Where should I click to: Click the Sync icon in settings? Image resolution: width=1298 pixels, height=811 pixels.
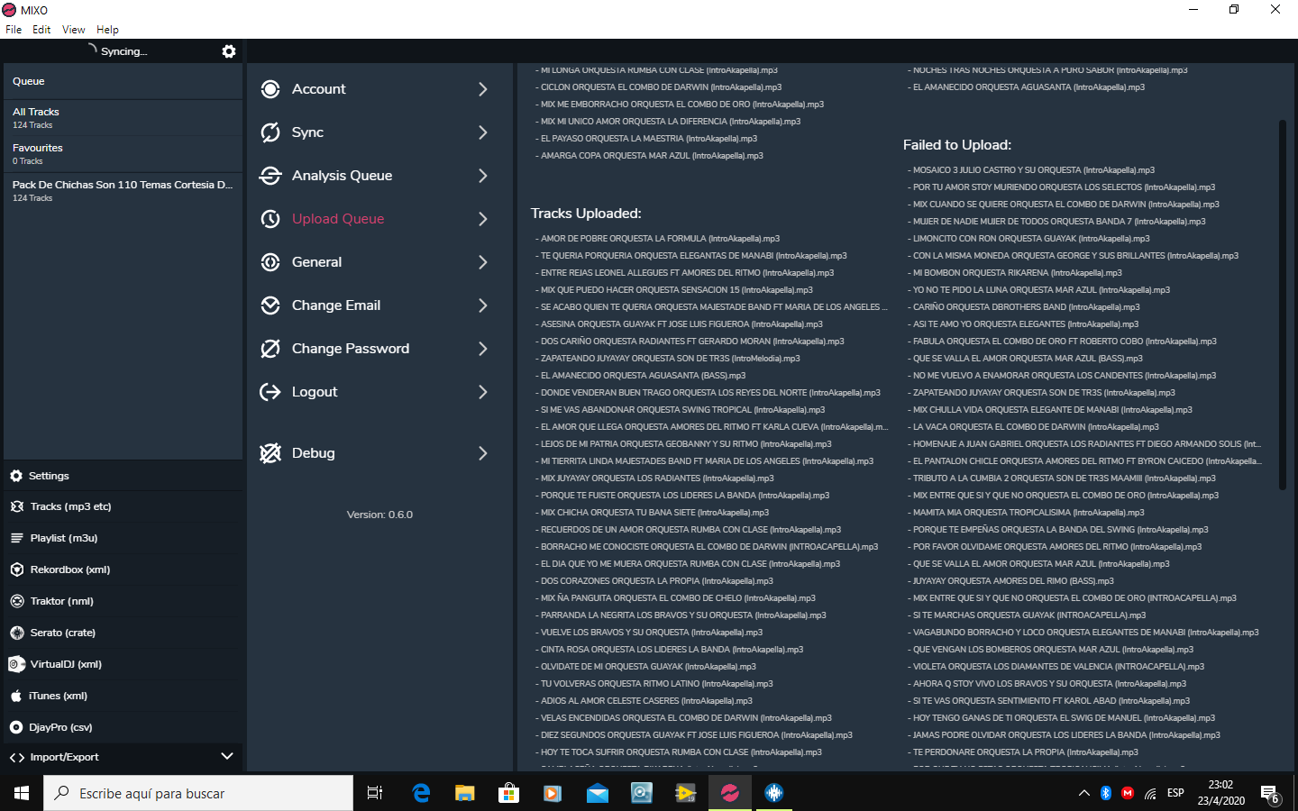click(x=270, y=132)
